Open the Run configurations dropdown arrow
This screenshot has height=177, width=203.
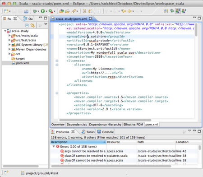(x=46, y=11)
